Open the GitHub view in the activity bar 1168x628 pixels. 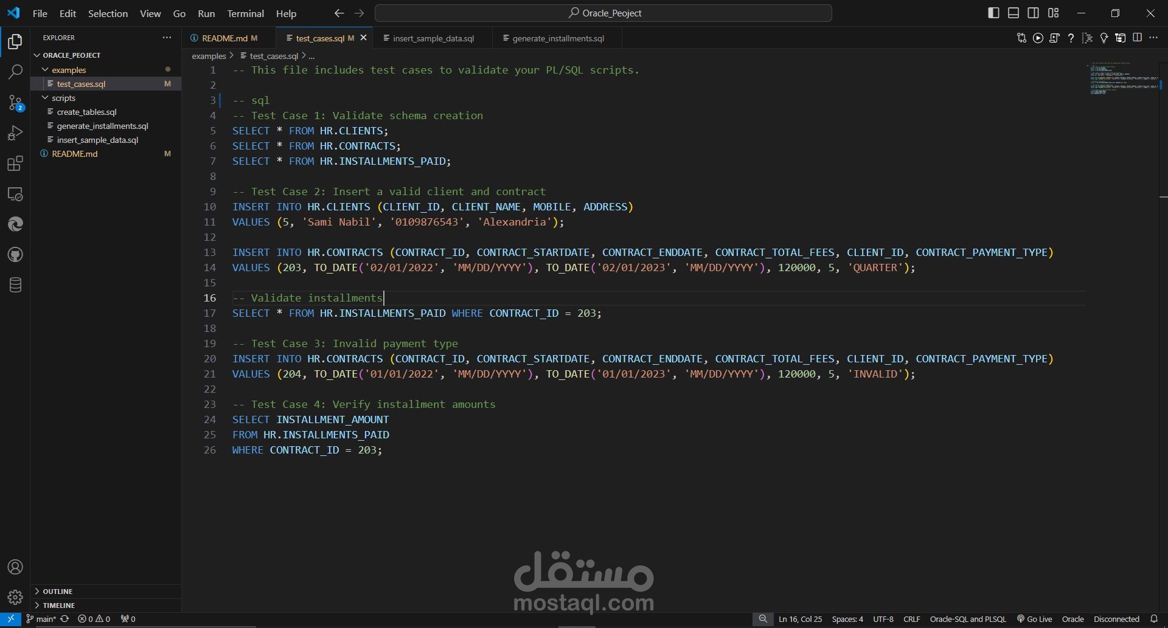pos(15,255)
